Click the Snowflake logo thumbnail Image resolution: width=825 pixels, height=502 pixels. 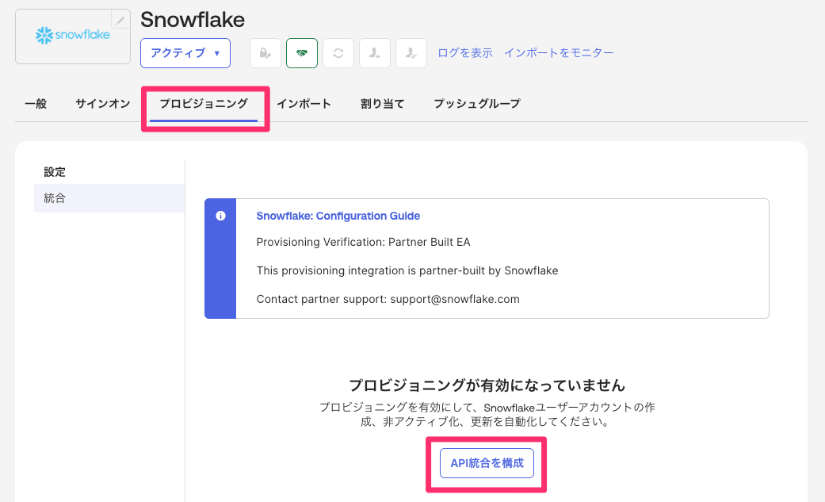click(73, 36)
